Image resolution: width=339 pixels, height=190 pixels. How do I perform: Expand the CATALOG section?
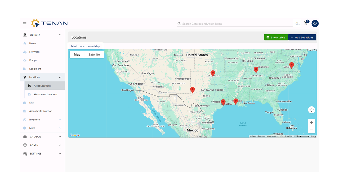click(x=60, y=137)
